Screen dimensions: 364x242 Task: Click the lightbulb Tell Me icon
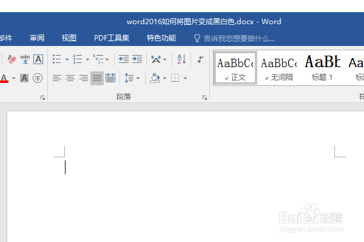click(197, 38)
